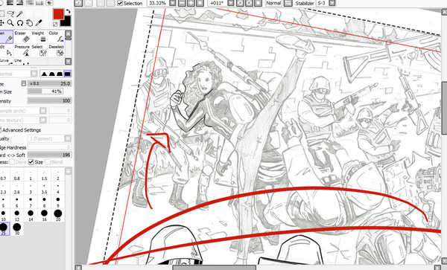Viewport: 447px width, 270px height.
Task: Select brush size preset 16
Action: pos(44,216)
